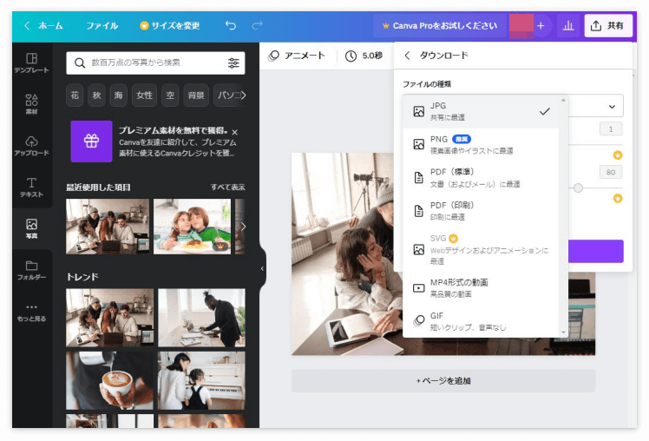This screenshot has width=649, height=441.
Task: Click the undo arrow
Action: pos(231,26)
